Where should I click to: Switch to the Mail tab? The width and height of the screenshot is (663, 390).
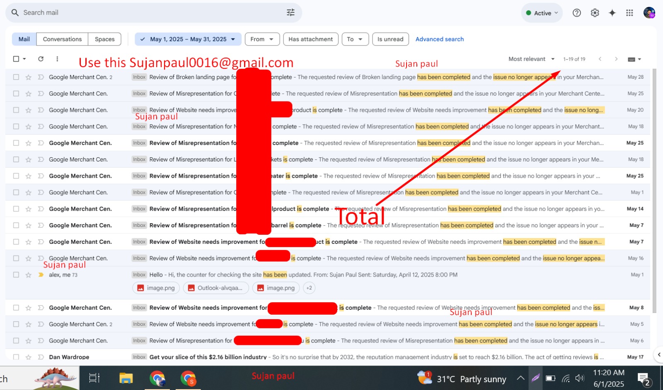[x=24, y=39]
